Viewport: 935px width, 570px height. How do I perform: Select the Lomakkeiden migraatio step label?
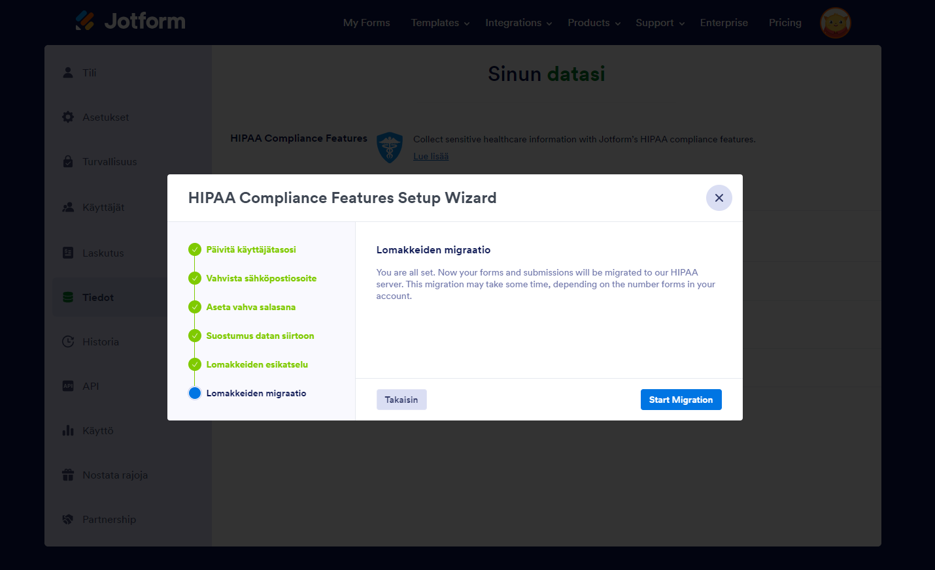tap(256, 393)
